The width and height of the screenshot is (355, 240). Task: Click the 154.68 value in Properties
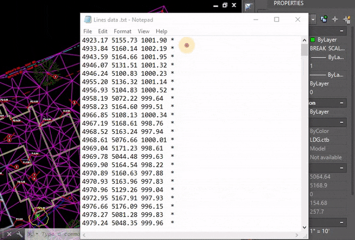point(318,203)
